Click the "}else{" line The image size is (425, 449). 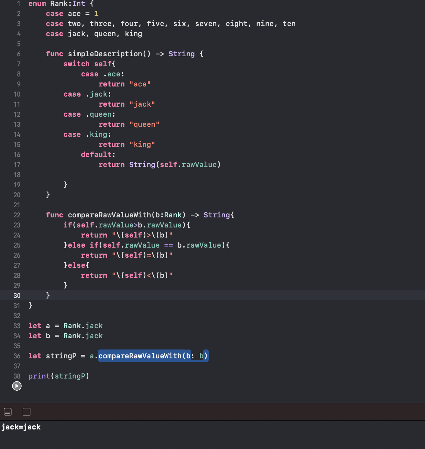point(77,265)
